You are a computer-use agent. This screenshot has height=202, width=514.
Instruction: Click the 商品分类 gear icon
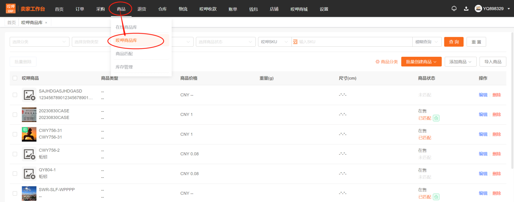[378, 62]
